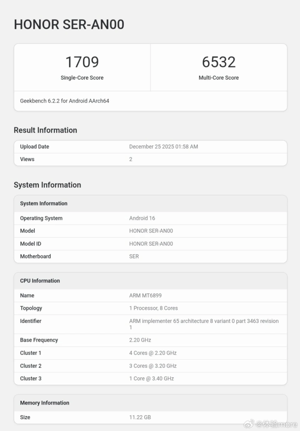Click the Views count value

[131, 159]
